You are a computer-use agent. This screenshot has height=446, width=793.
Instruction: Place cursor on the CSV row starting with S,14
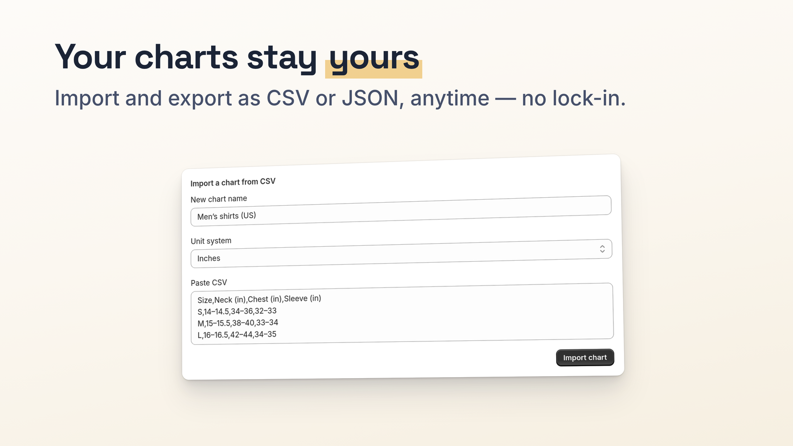pyautogui.click(x=237, y=311)
